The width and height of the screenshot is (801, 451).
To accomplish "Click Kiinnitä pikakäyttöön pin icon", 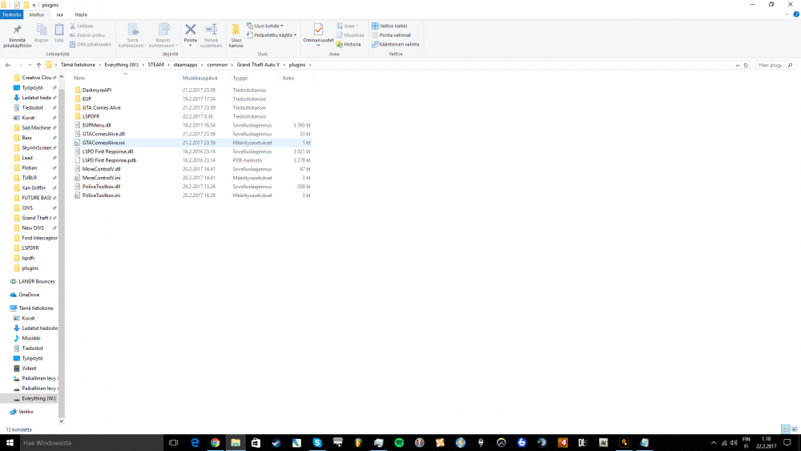I will click(x=18, y=30).
